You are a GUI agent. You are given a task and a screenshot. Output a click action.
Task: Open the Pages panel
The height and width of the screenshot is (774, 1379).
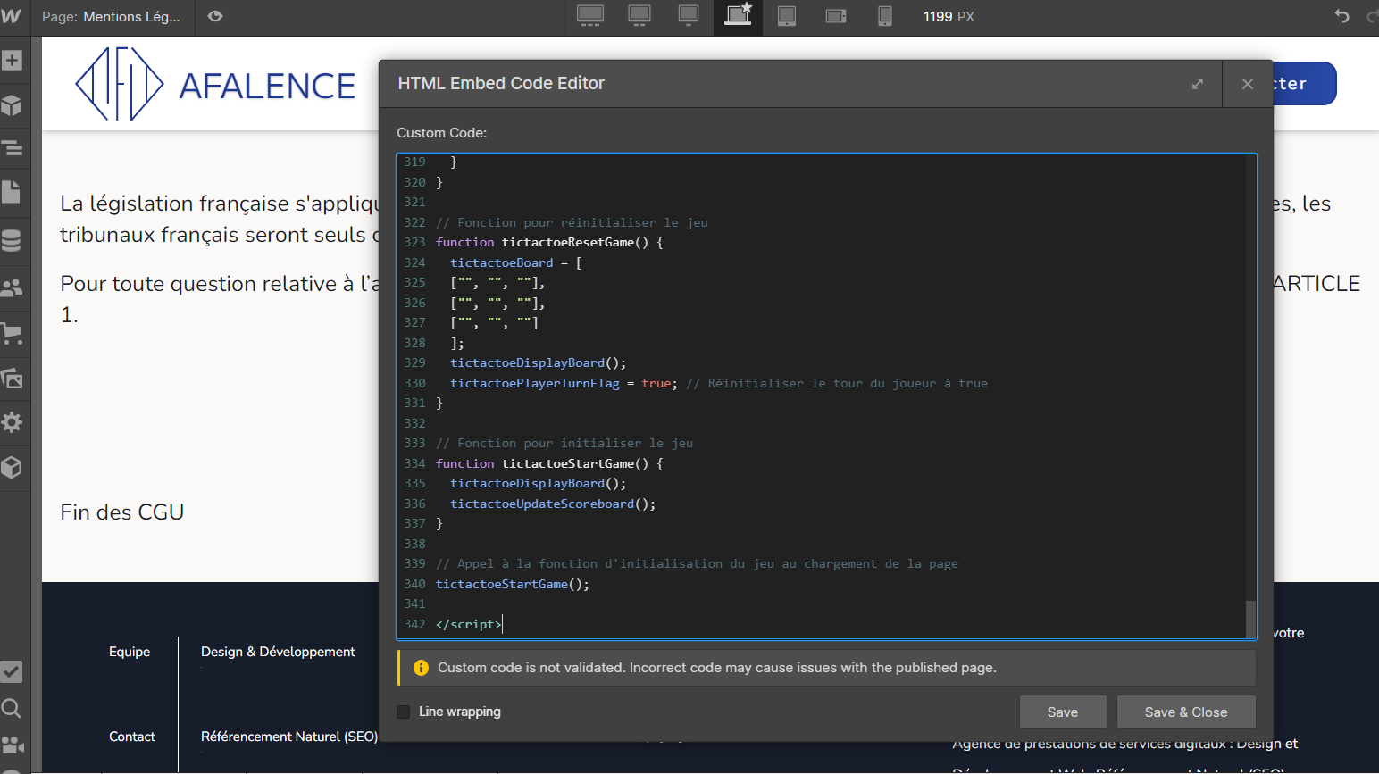coord(12,192)
